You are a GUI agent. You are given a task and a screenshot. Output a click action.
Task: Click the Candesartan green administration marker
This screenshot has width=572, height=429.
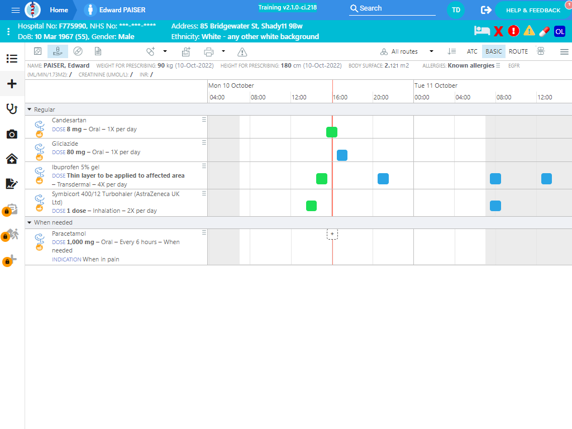332,132
